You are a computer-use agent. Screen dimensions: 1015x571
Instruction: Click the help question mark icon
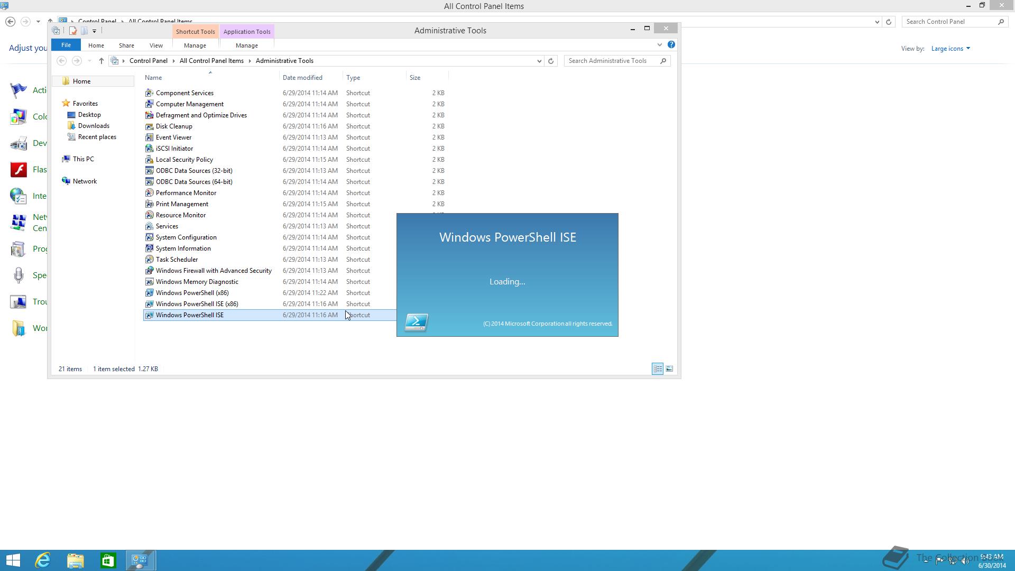click(671, 45)
